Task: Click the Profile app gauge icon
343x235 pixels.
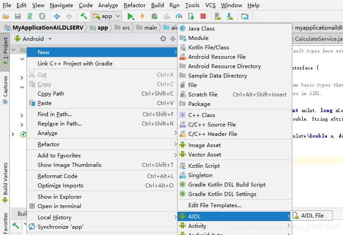Action: click(179, 16)
